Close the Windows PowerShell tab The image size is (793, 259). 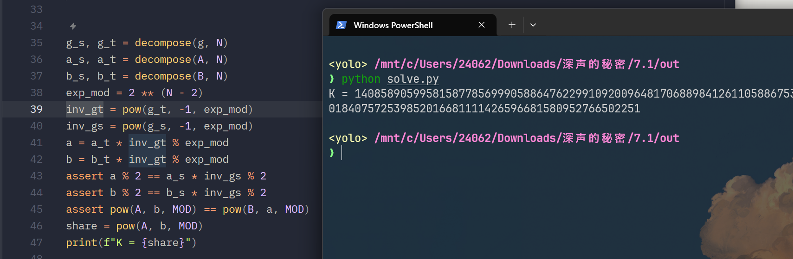pyautogui.click(x=482, y=25)
